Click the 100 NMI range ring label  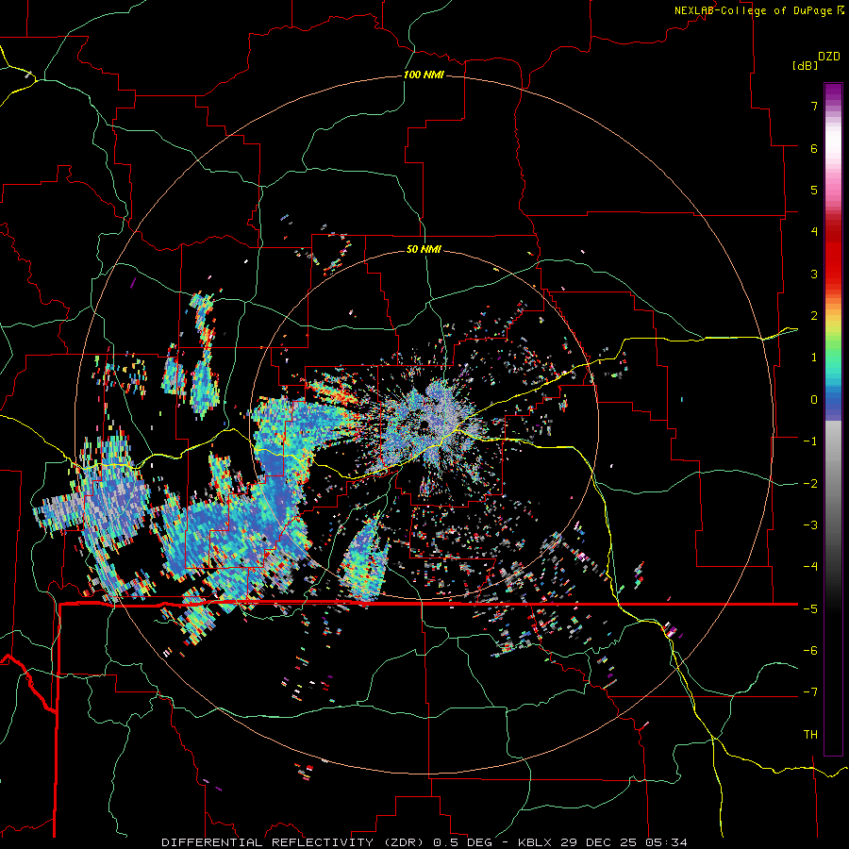(424, 75)
